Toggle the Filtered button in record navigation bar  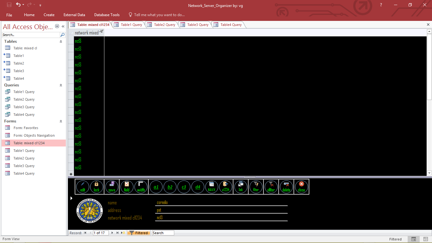(x=139, y=233)
